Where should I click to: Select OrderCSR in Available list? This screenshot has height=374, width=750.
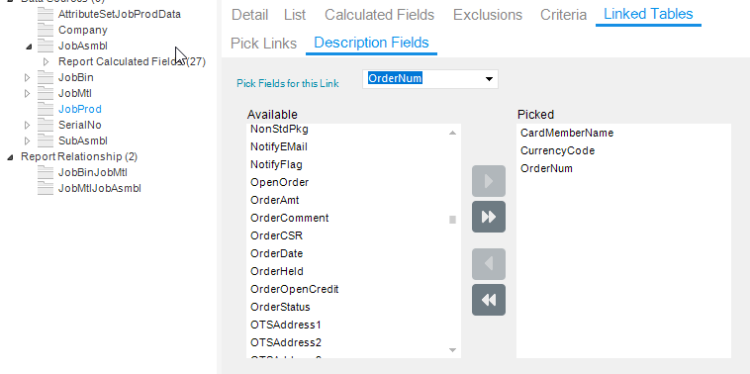[276, 235]
